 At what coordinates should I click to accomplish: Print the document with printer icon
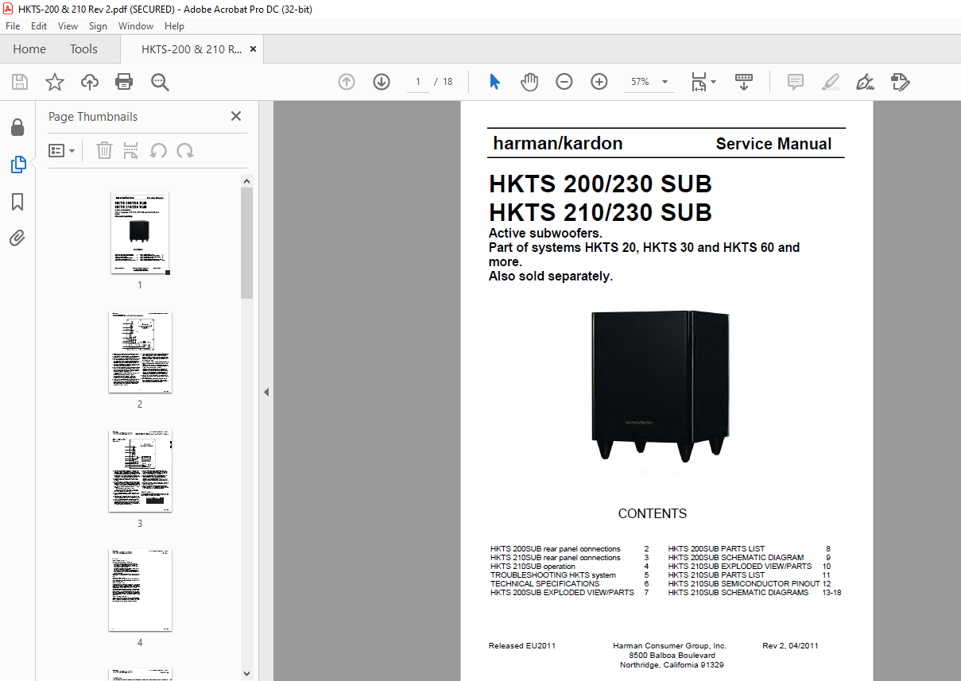tap(124, 82)
